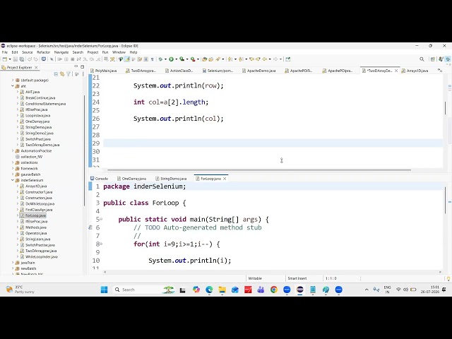Click the Search magnifier icon in toolbar
This screenshot has width=452, height=339.
click(x=422, y=59)
